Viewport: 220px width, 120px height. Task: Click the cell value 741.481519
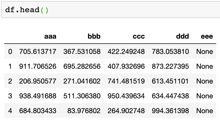point(126,81)
